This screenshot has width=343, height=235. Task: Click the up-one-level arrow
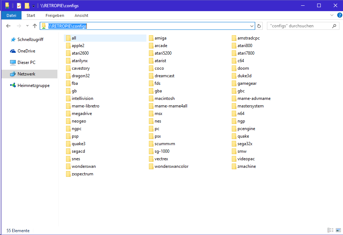[35, 26]
